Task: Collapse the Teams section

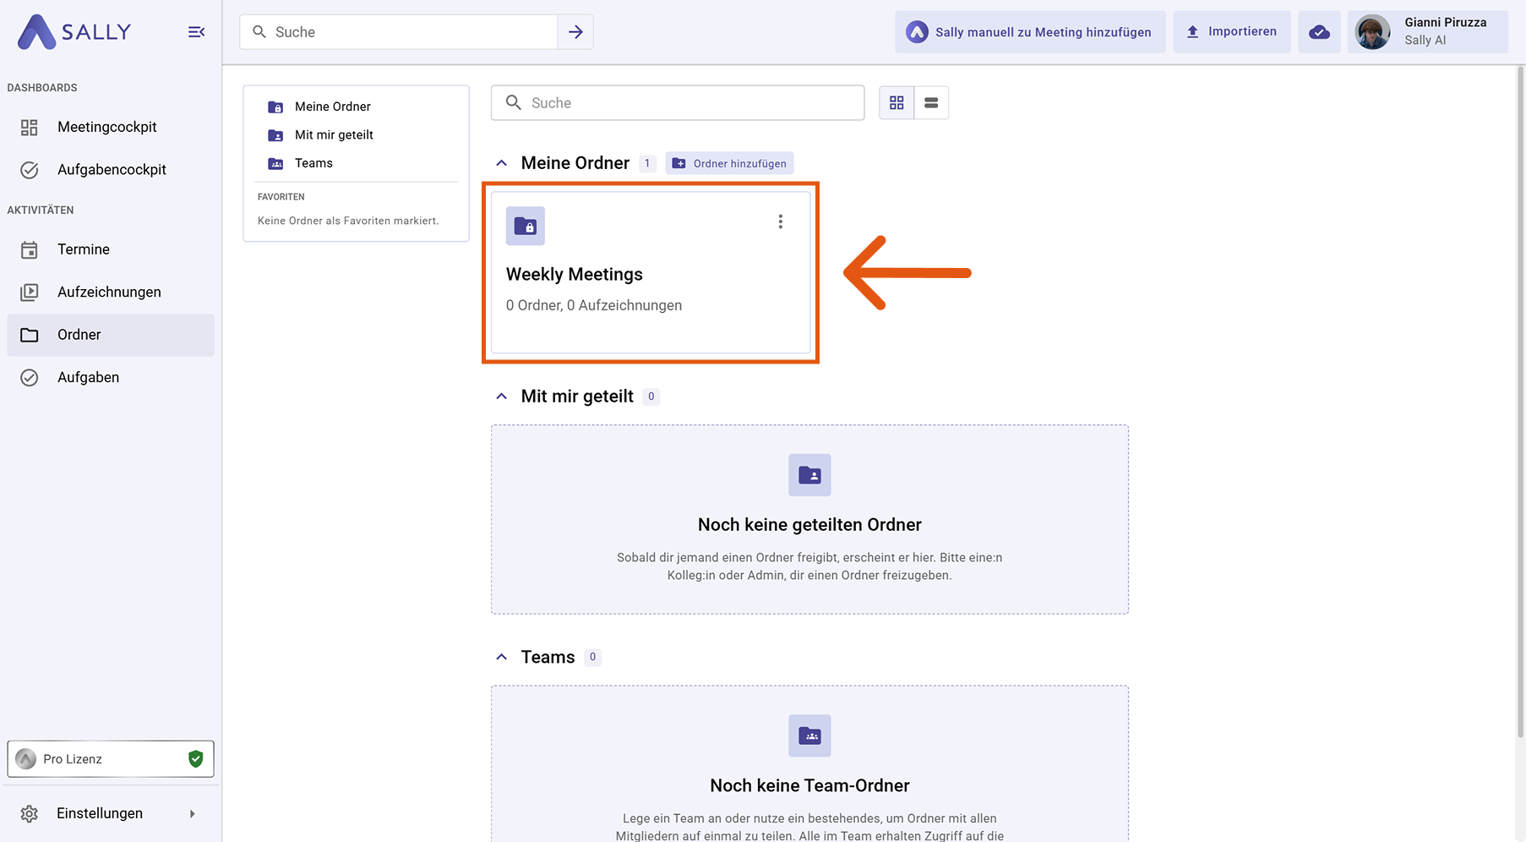Action: click(502, 657)
